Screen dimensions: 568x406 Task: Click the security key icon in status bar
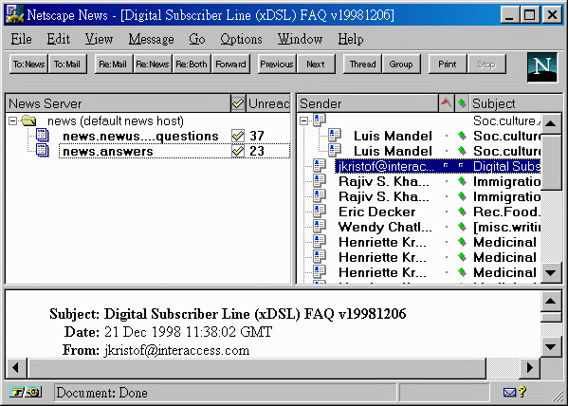point(26,392)
